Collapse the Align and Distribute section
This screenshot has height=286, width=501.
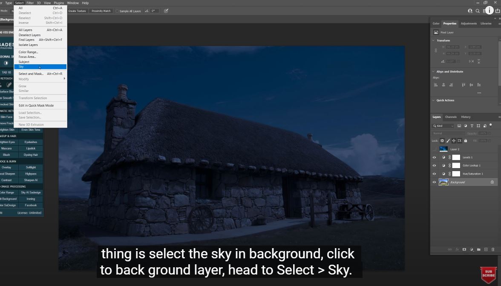[433, 71]
